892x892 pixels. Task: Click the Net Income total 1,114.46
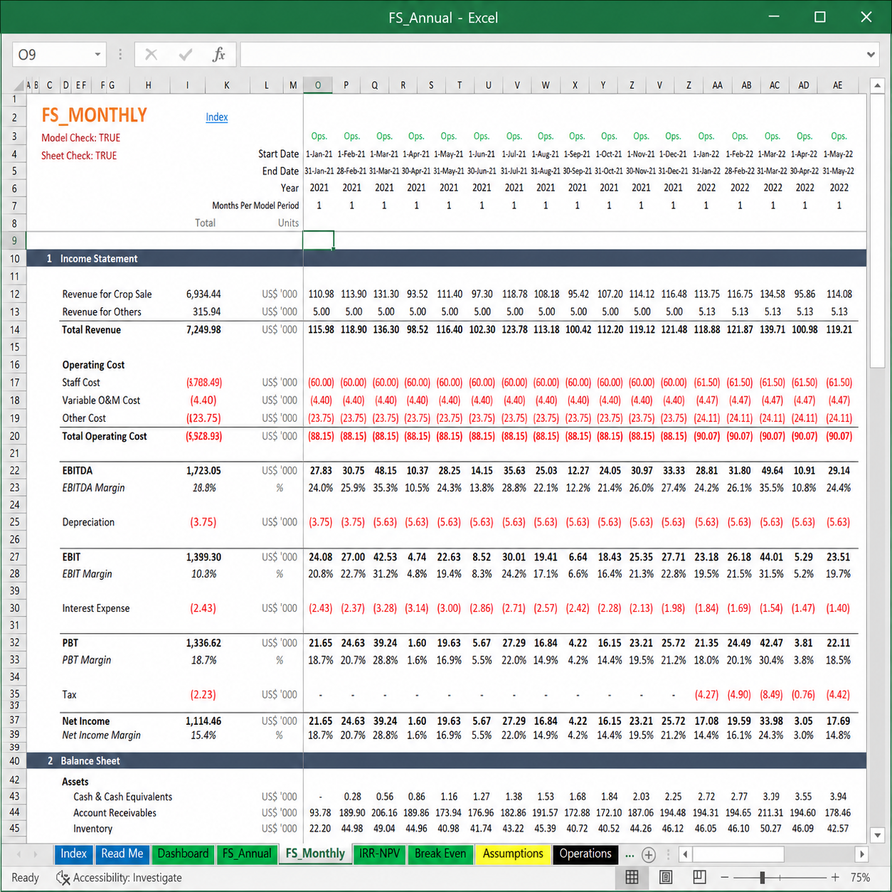point(203,721)
